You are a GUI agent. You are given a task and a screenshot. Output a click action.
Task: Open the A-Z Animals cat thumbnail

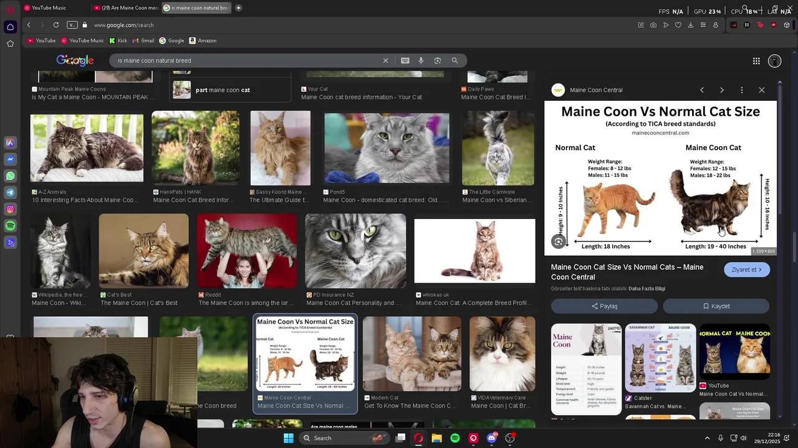click(x=87, y=148)
